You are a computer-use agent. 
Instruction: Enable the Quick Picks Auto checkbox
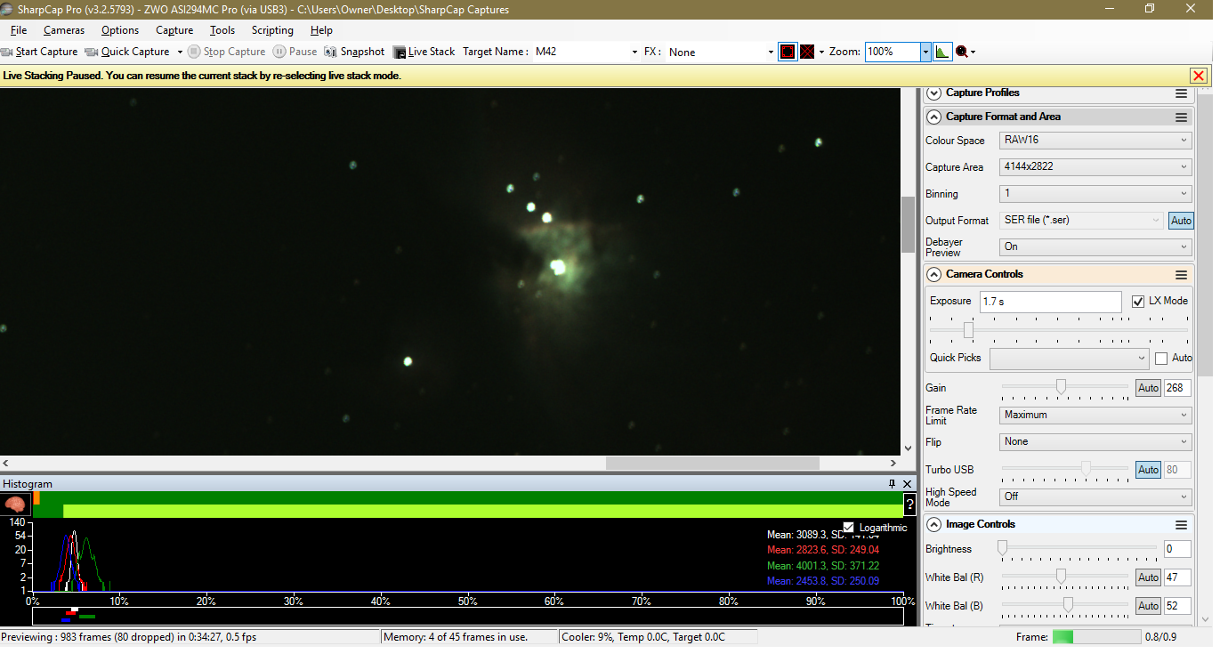point(1161,358)
